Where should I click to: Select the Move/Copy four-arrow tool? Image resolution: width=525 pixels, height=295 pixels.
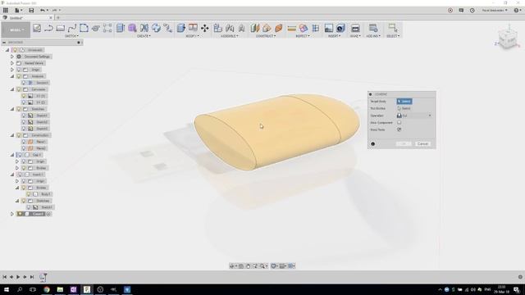[204, 28]
